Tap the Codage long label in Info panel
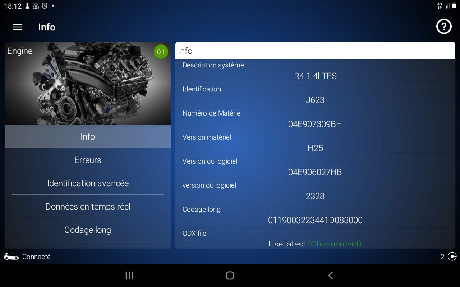 point(201,210)
